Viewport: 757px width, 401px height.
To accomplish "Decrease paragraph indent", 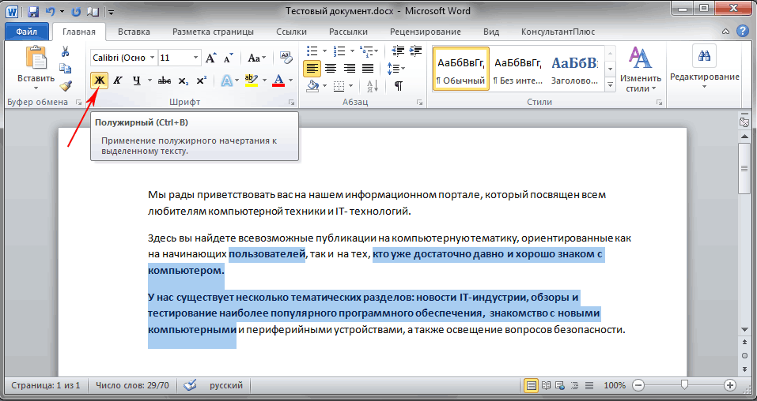I will click(x=398, y=51).
